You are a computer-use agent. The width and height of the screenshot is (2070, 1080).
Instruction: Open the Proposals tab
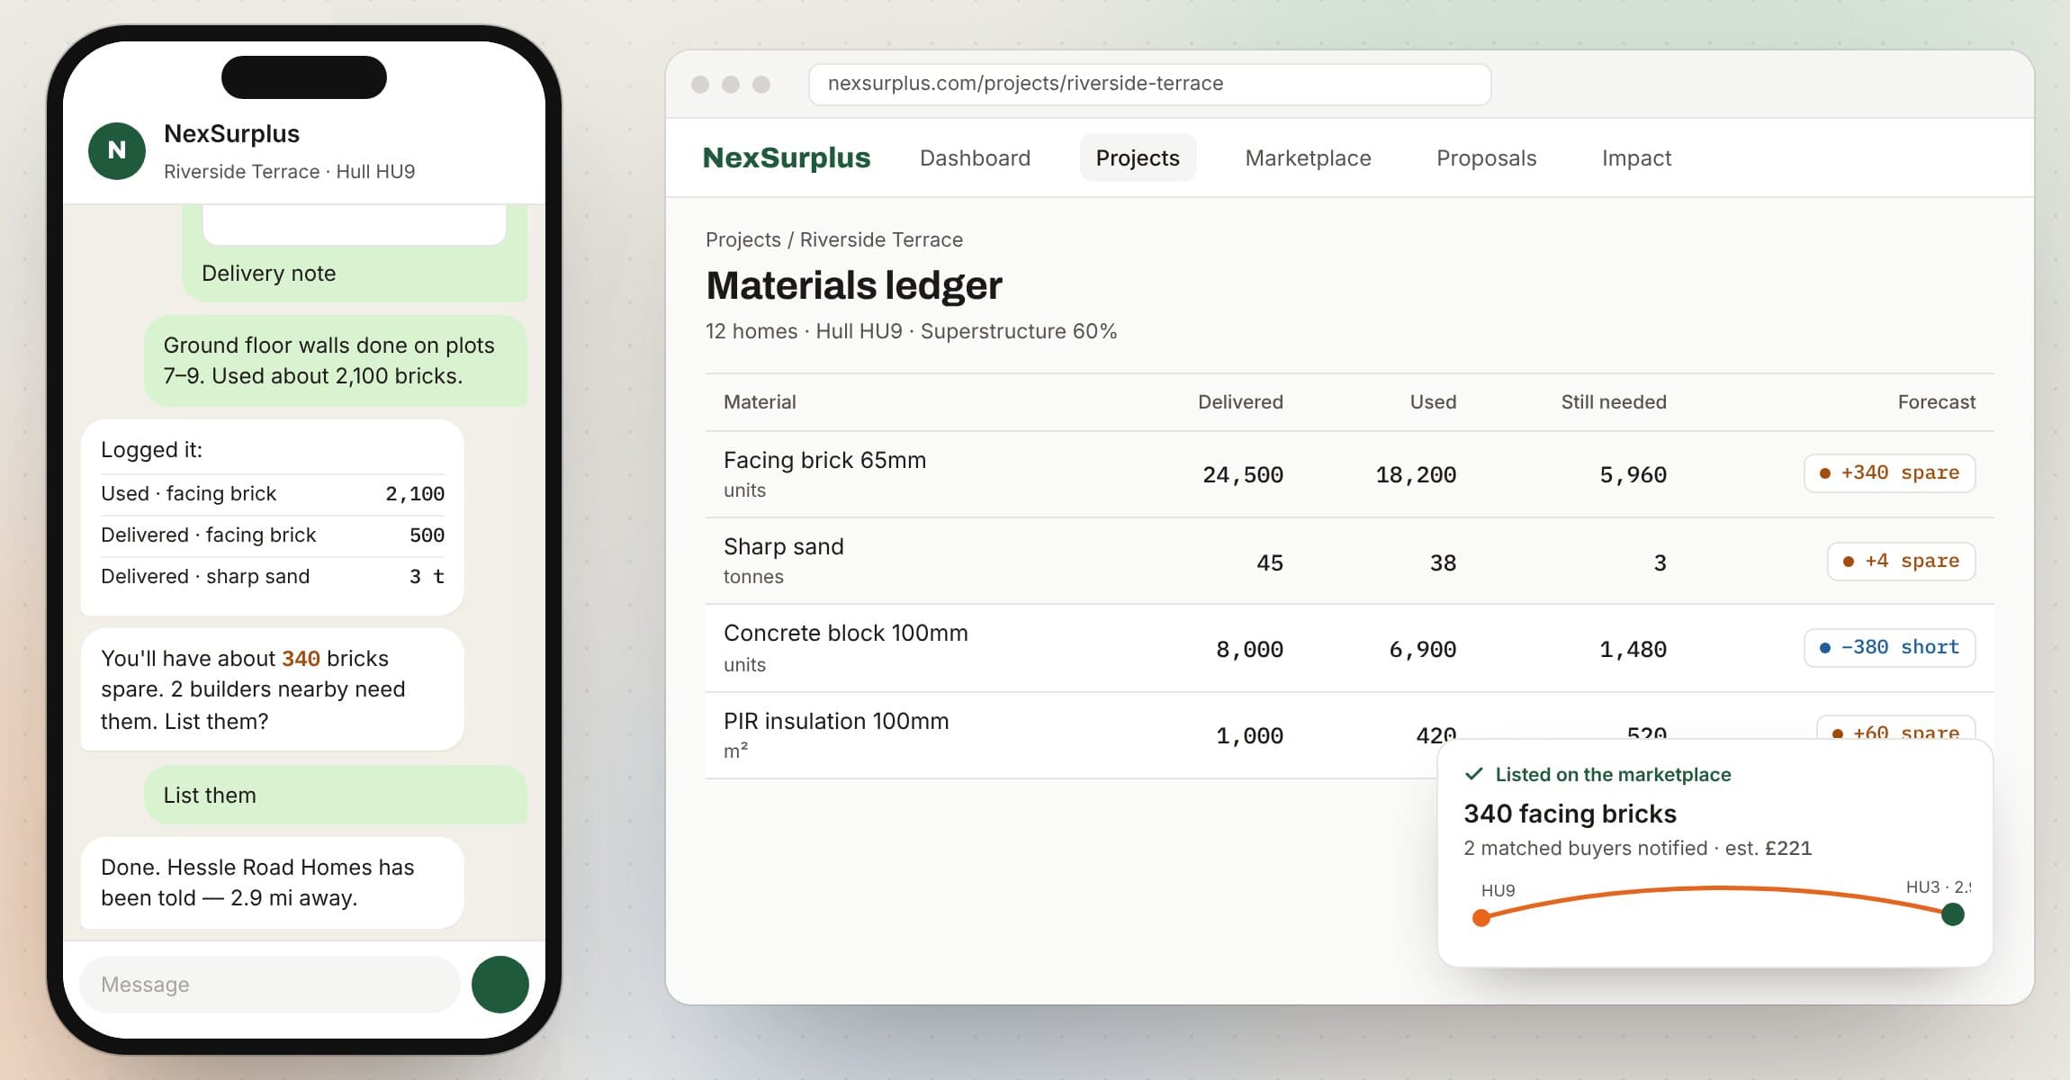point(1486,157)
